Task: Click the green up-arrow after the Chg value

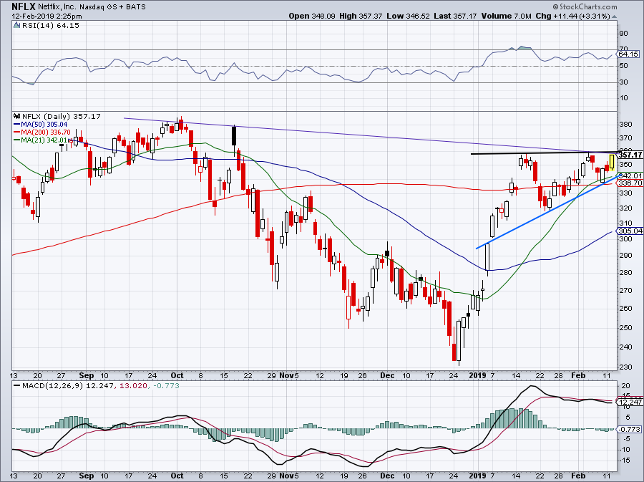Action: [x=614, y=16]
